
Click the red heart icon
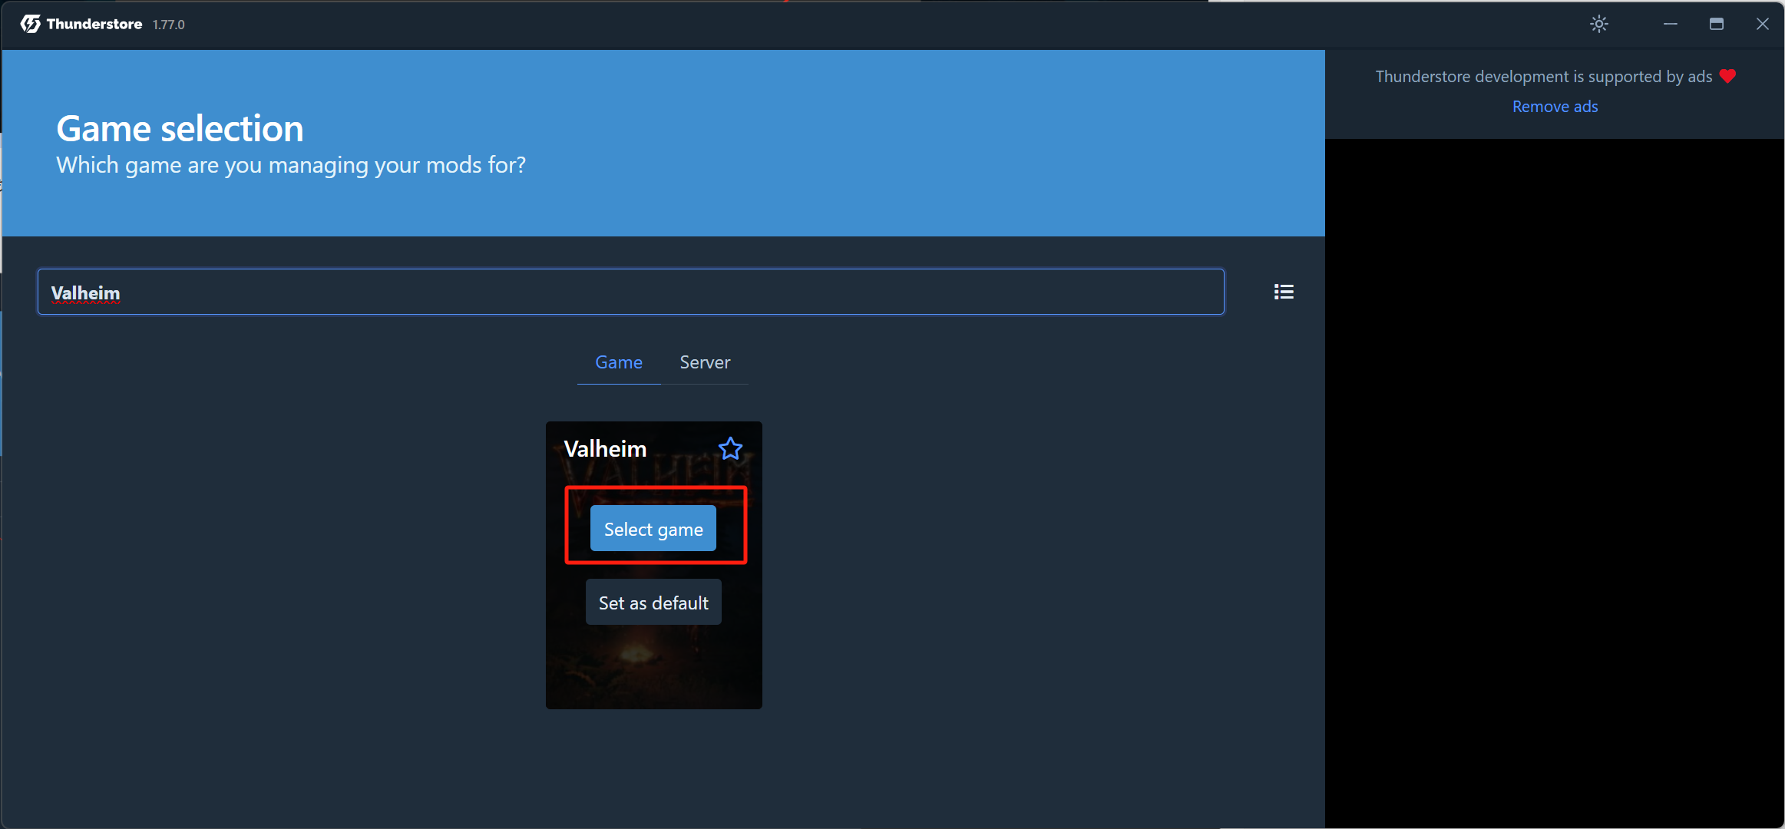[x=1727, y=76]
